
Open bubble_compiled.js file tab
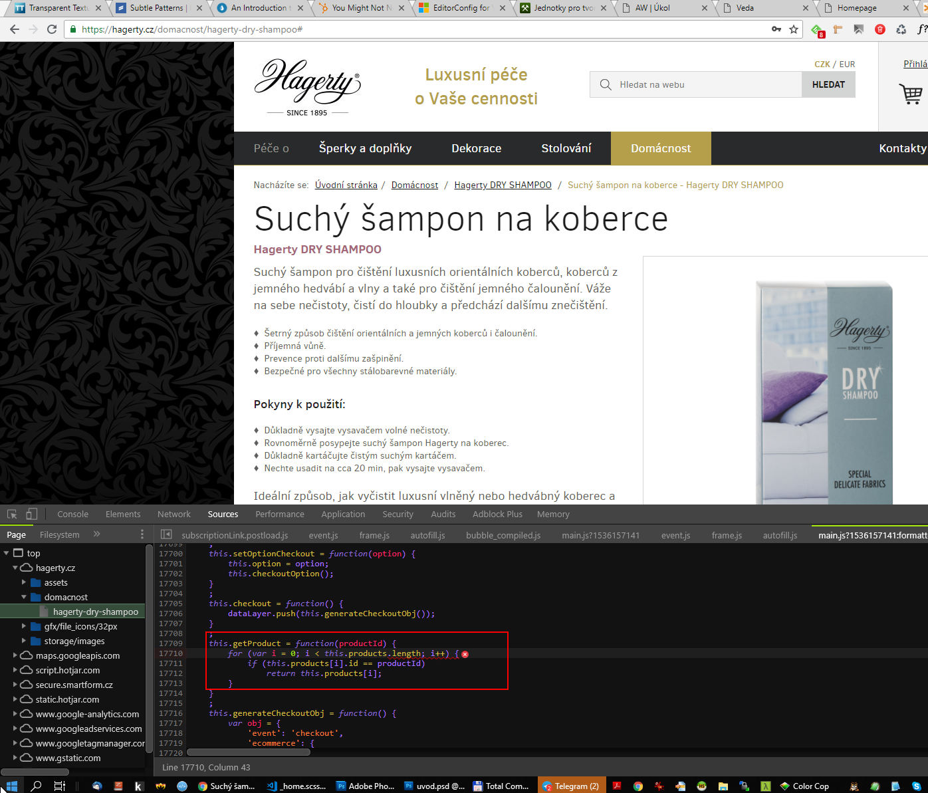click(x=503, y=535)
